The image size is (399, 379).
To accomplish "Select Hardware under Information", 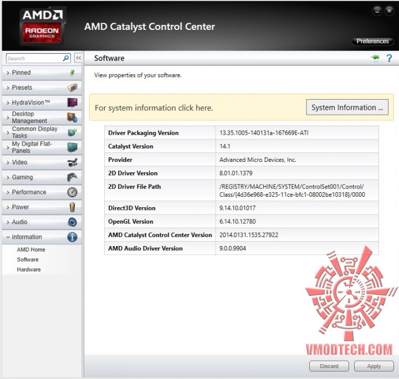I will 29,269.
